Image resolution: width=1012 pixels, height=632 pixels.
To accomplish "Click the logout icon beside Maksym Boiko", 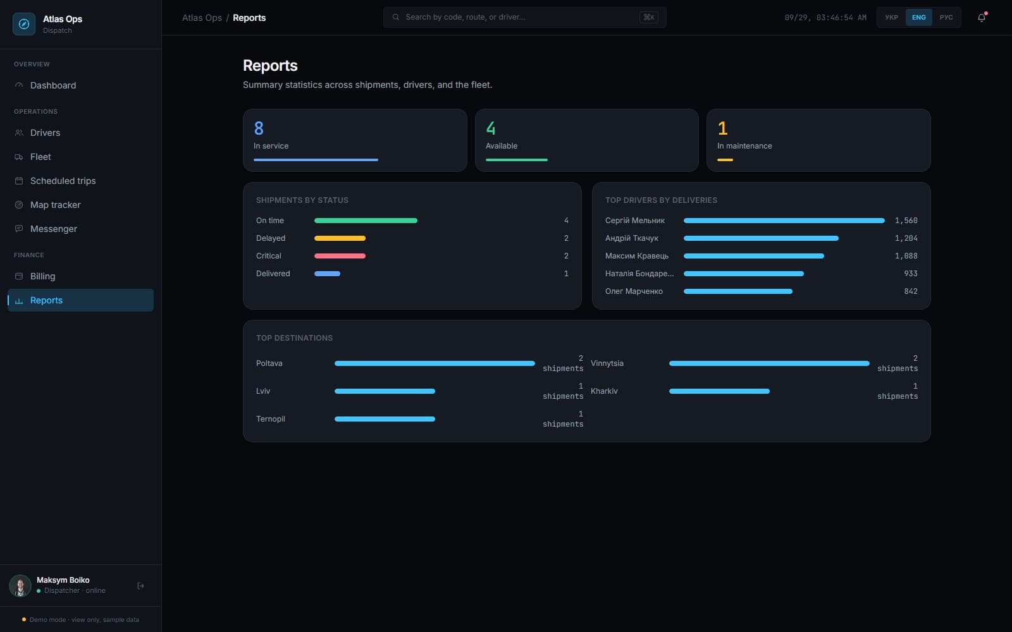I will click(x=140, y=586).
